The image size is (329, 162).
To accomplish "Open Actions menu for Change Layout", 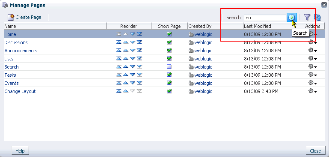I will point(313,91).
